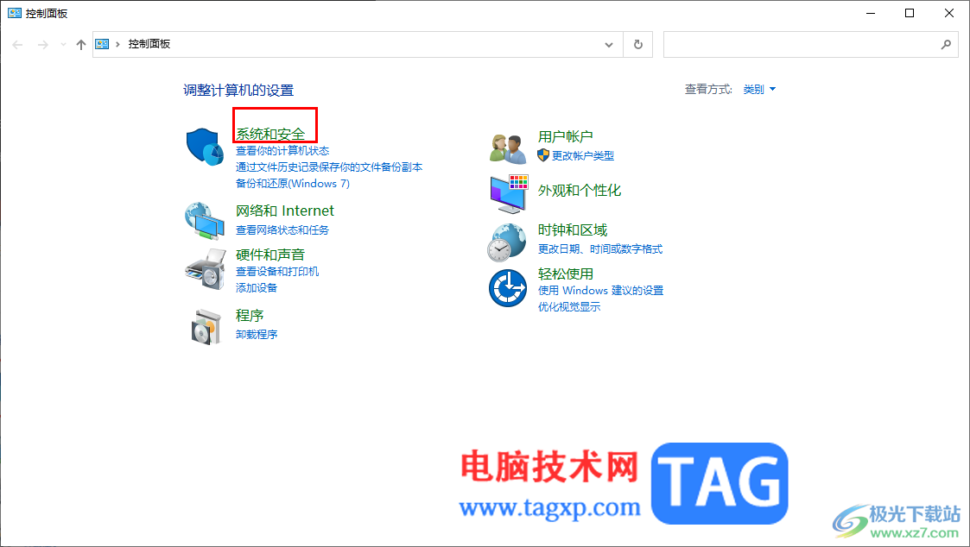This screenshot has height=547, width=970.
Task: Open Ease of Access circular icon
Action: (507, 288)
